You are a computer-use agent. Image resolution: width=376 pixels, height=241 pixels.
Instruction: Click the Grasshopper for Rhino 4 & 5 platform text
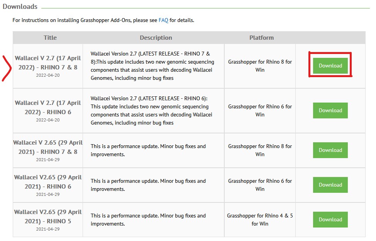260,219
